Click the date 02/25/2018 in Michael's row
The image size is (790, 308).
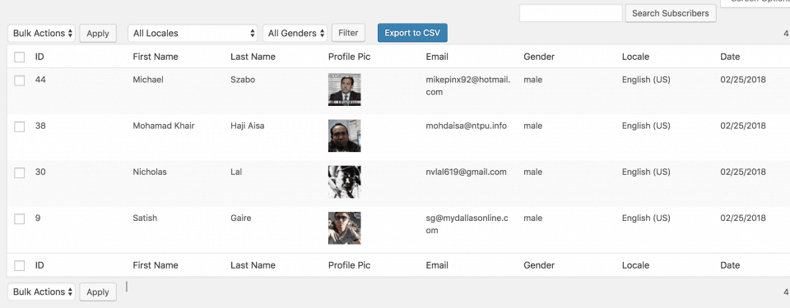[x=743, y=80]
